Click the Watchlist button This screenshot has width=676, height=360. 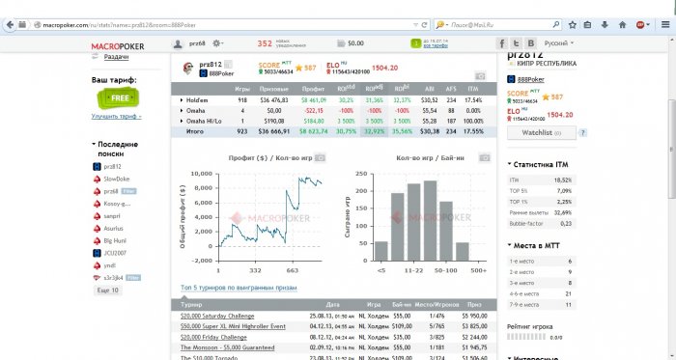click(x=542, y=132)
